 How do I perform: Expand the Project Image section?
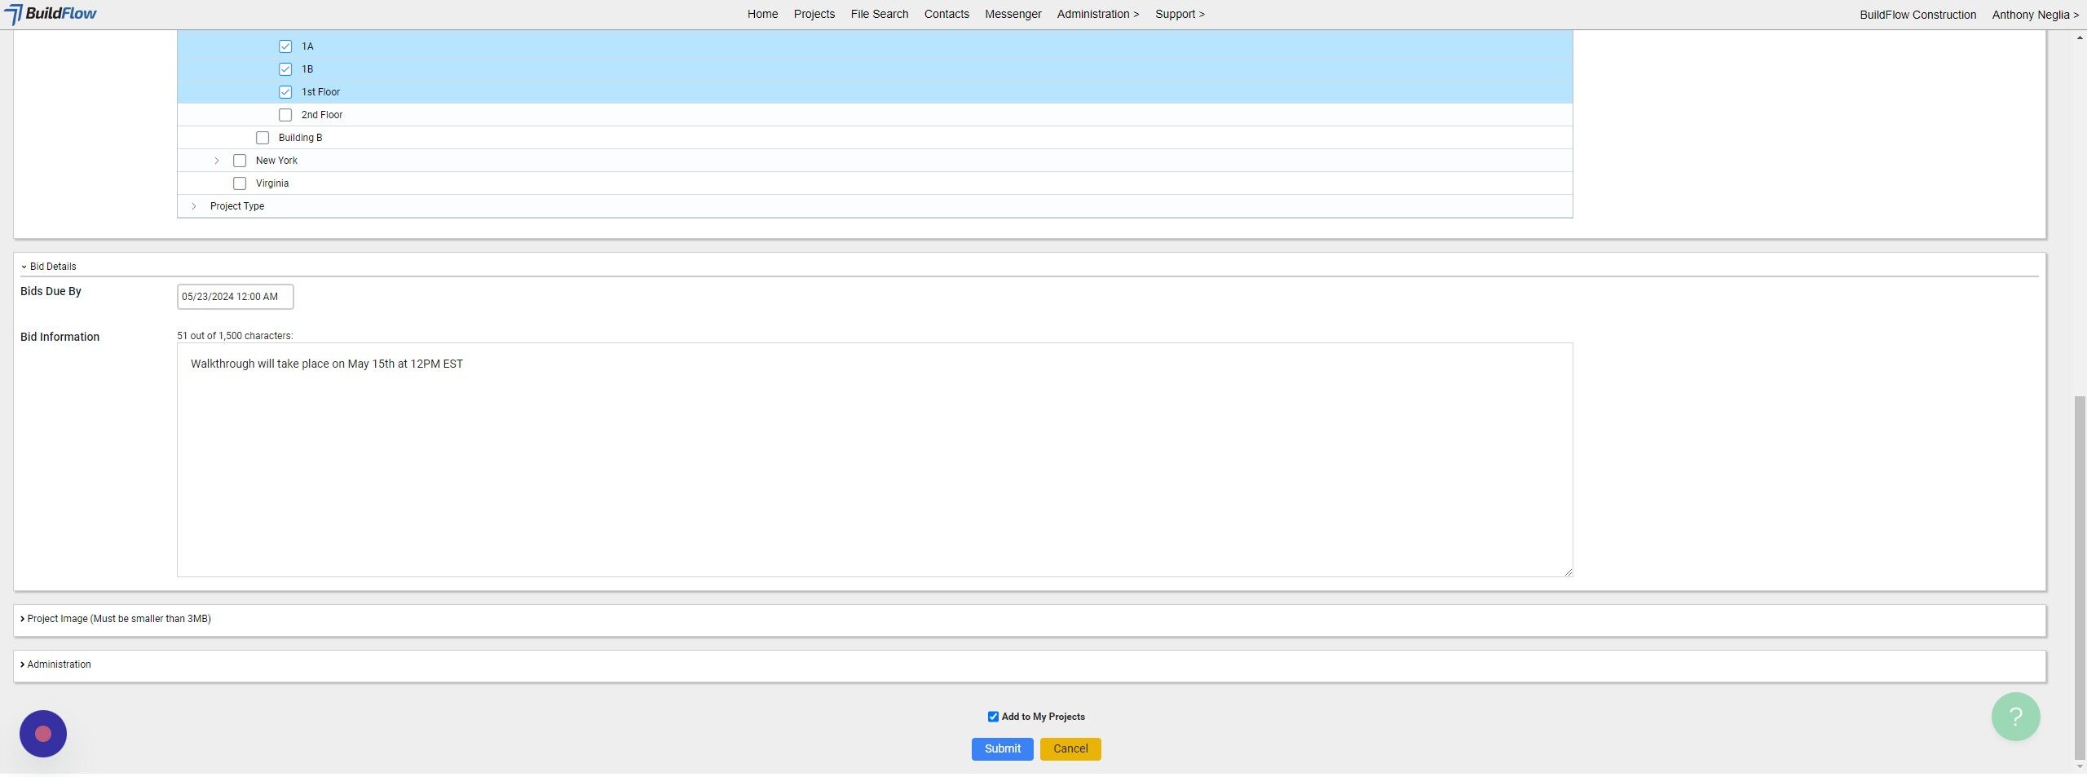coord(116,619)
